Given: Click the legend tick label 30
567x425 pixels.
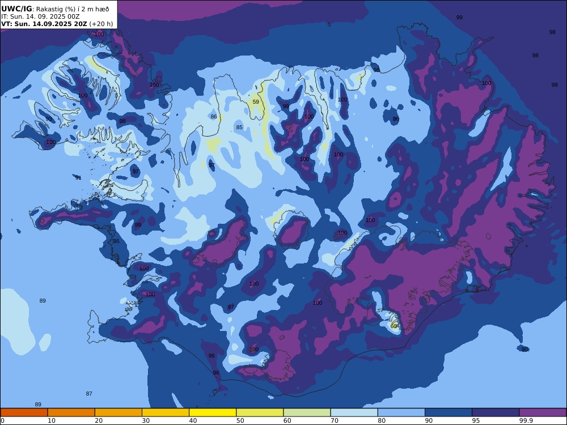Looking at the screenshot, I should pos(146,420).
